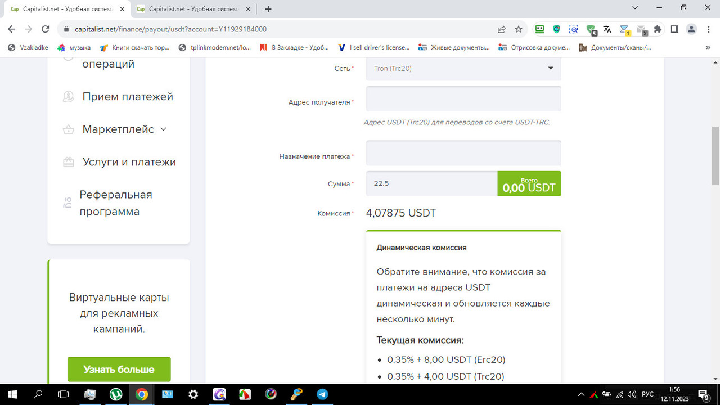Open Telegram from the taskbar

point(322,394)
